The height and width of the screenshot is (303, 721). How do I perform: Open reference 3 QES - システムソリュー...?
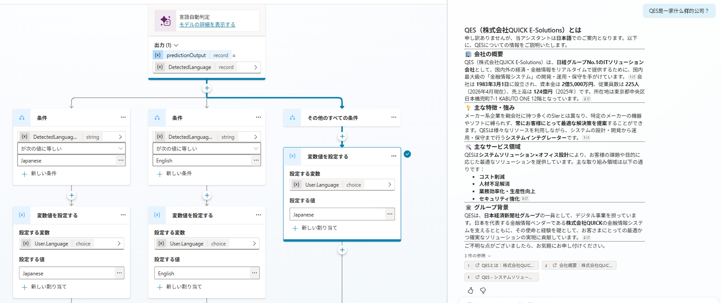tap(502, 277)
